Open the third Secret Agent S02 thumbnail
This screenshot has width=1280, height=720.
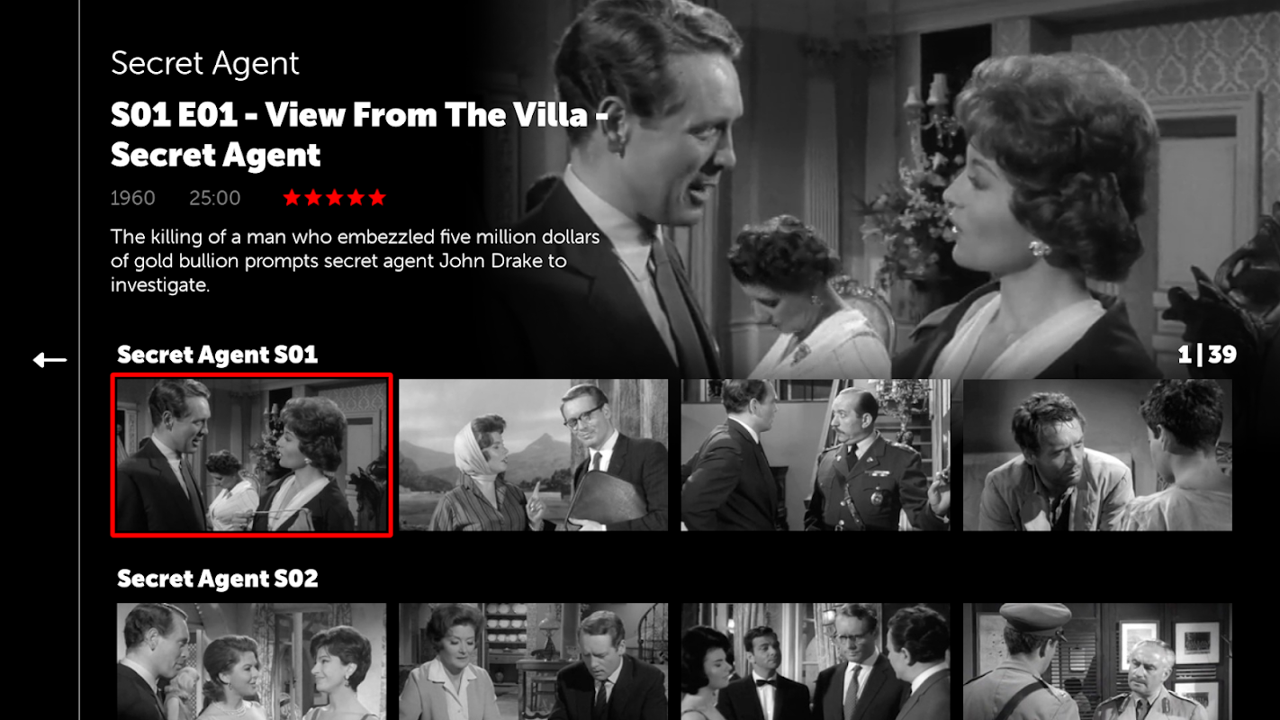coord(816,661)
